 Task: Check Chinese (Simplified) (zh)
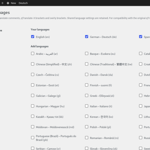[32, 64]
